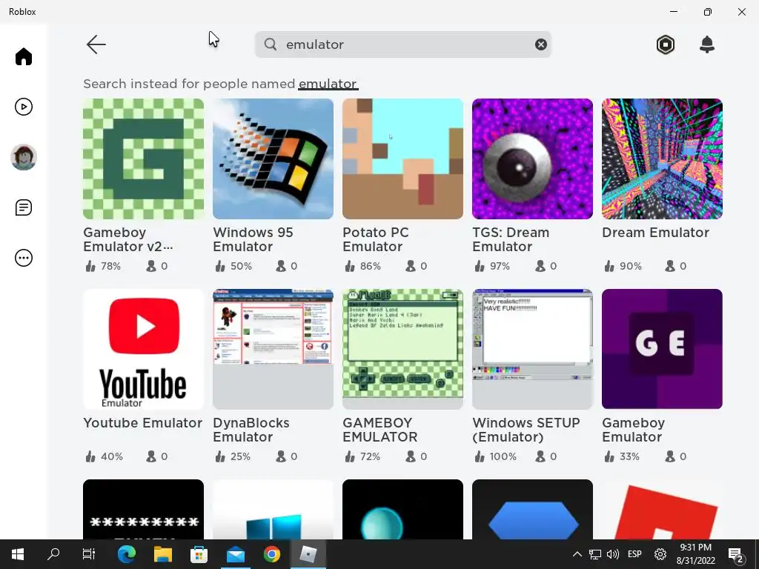
Task: Open the Action Center notifications icon
Action: point(736,555)
